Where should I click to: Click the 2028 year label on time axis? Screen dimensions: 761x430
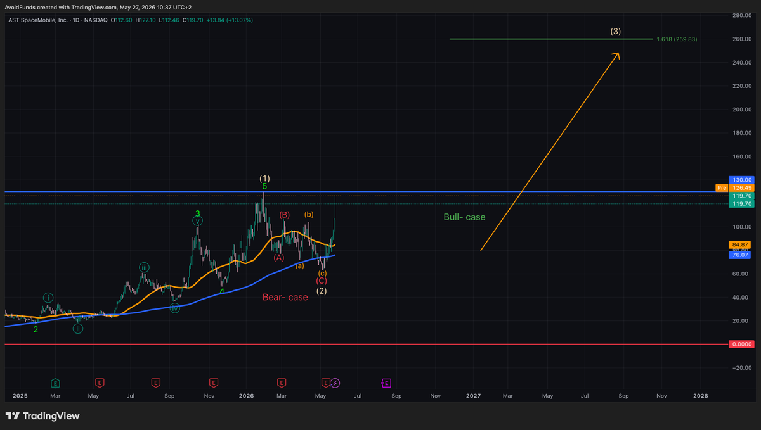coord(701,396)
